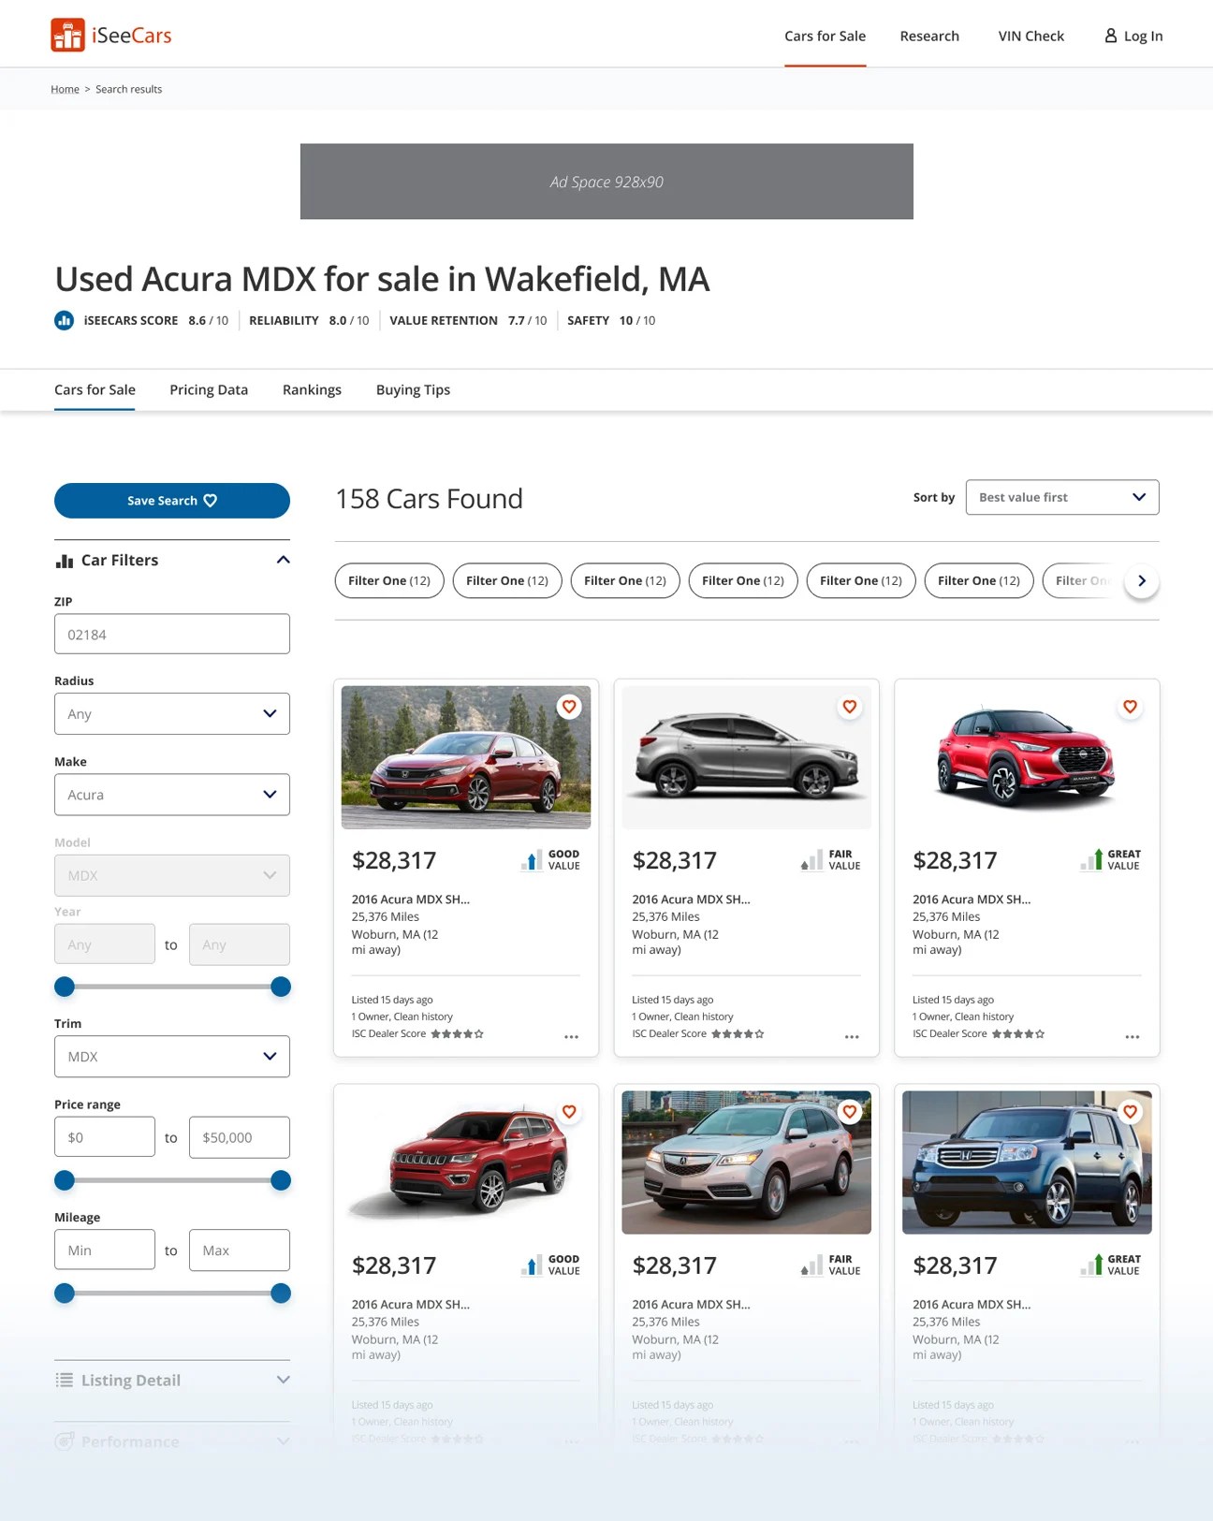This screenshot has height=1521, width=1213.
Task: Switch to the Buying Tips tab
Action: (x=413, y=389)
